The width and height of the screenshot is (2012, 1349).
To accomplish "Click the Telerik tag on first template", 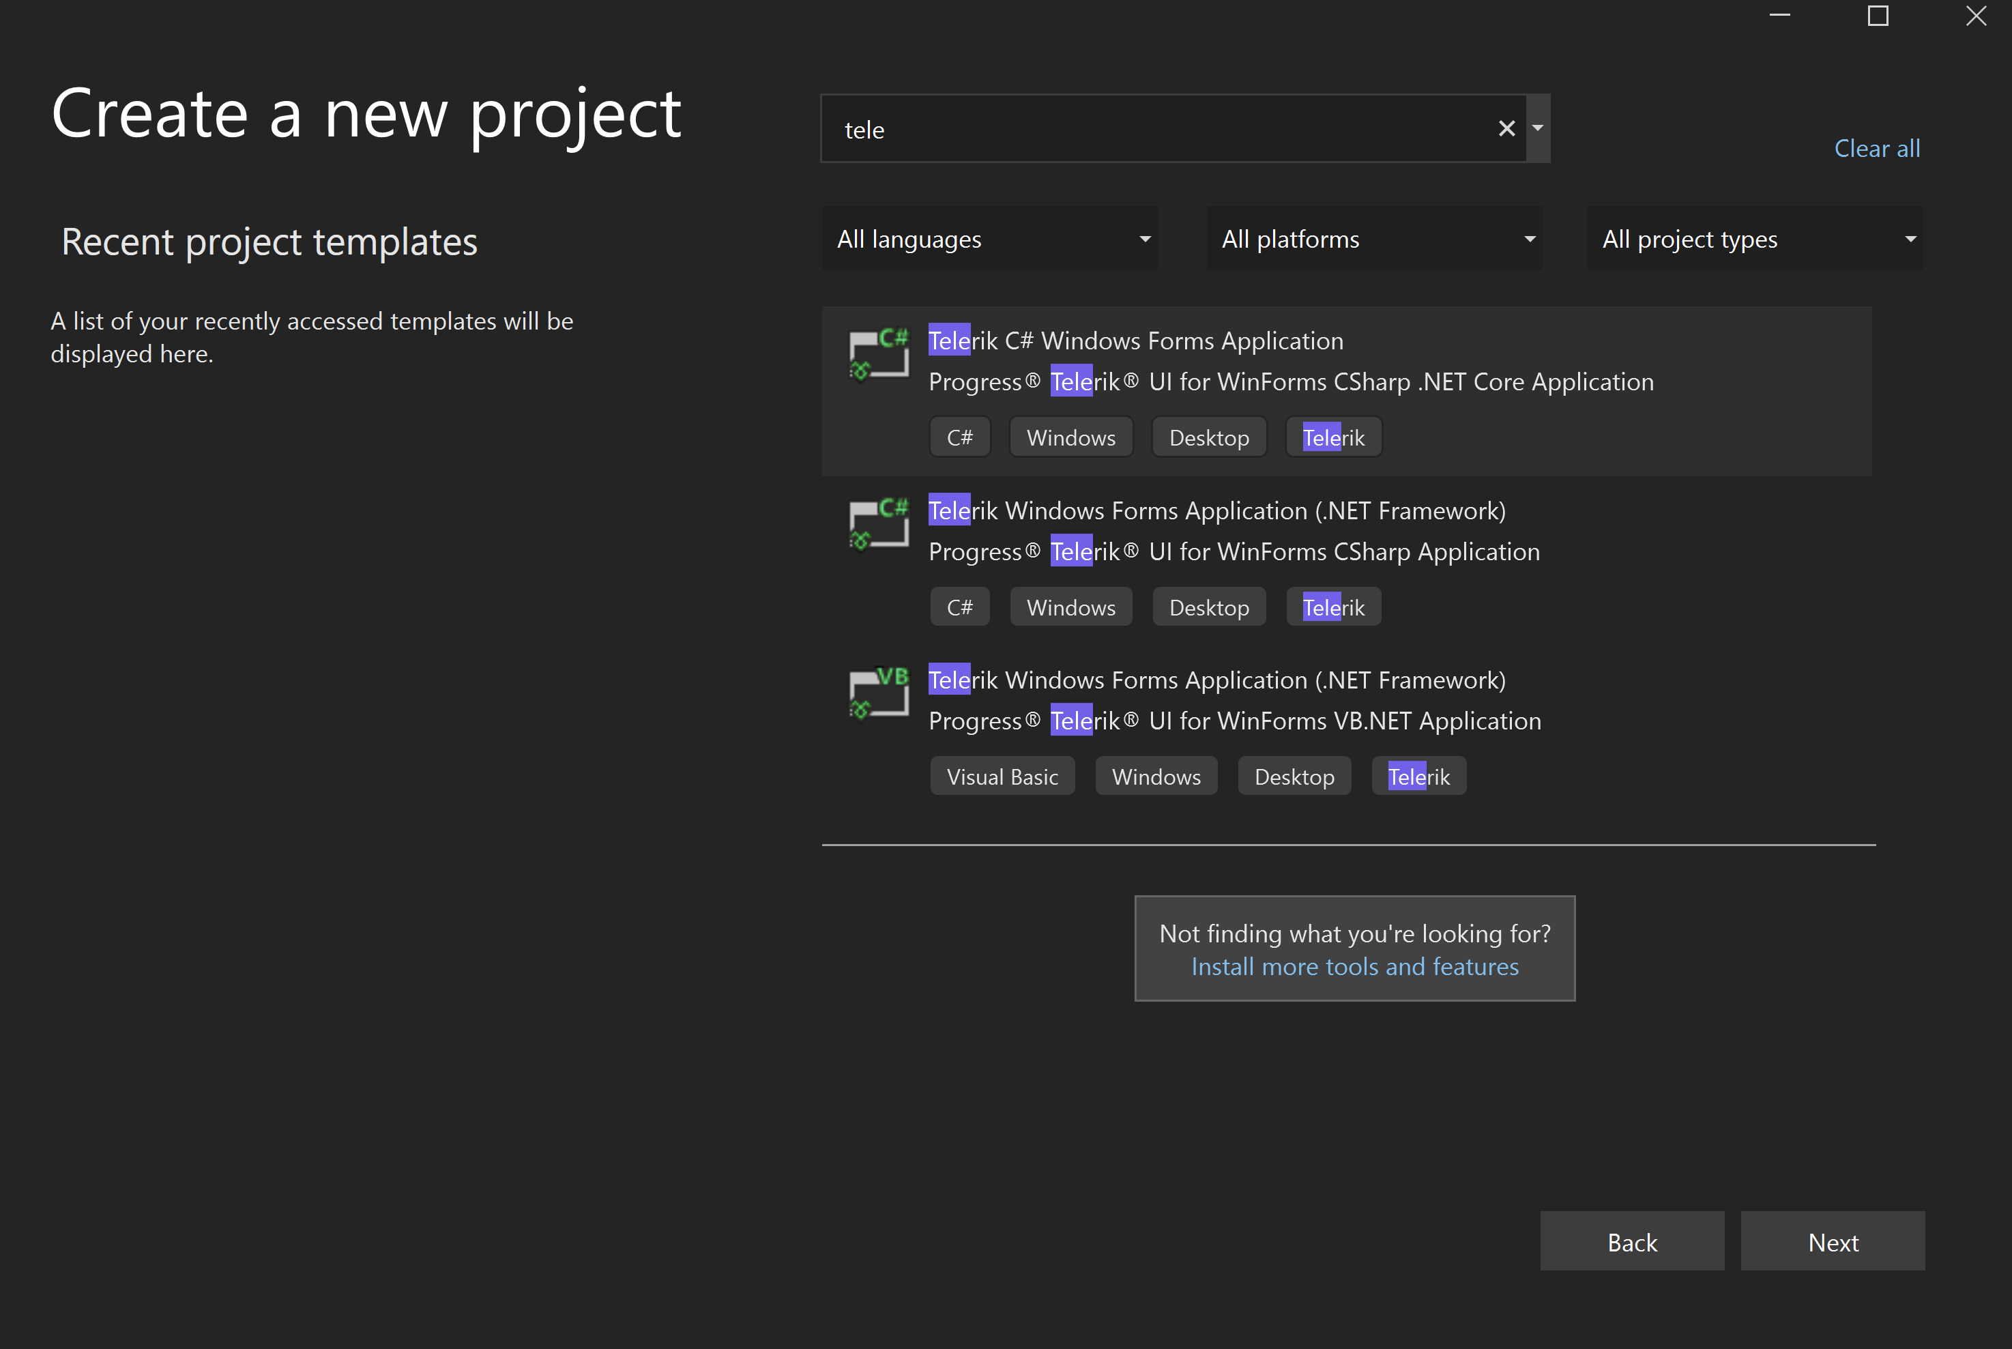I will point(1333,438).
